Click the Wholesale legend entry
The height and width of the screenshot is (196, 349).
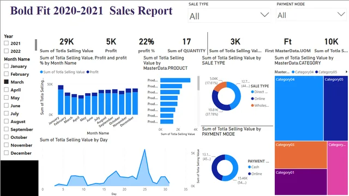[260, 105]
